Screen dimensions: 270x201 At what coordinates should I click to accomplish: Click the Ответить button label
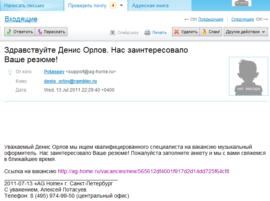[23, 32]
